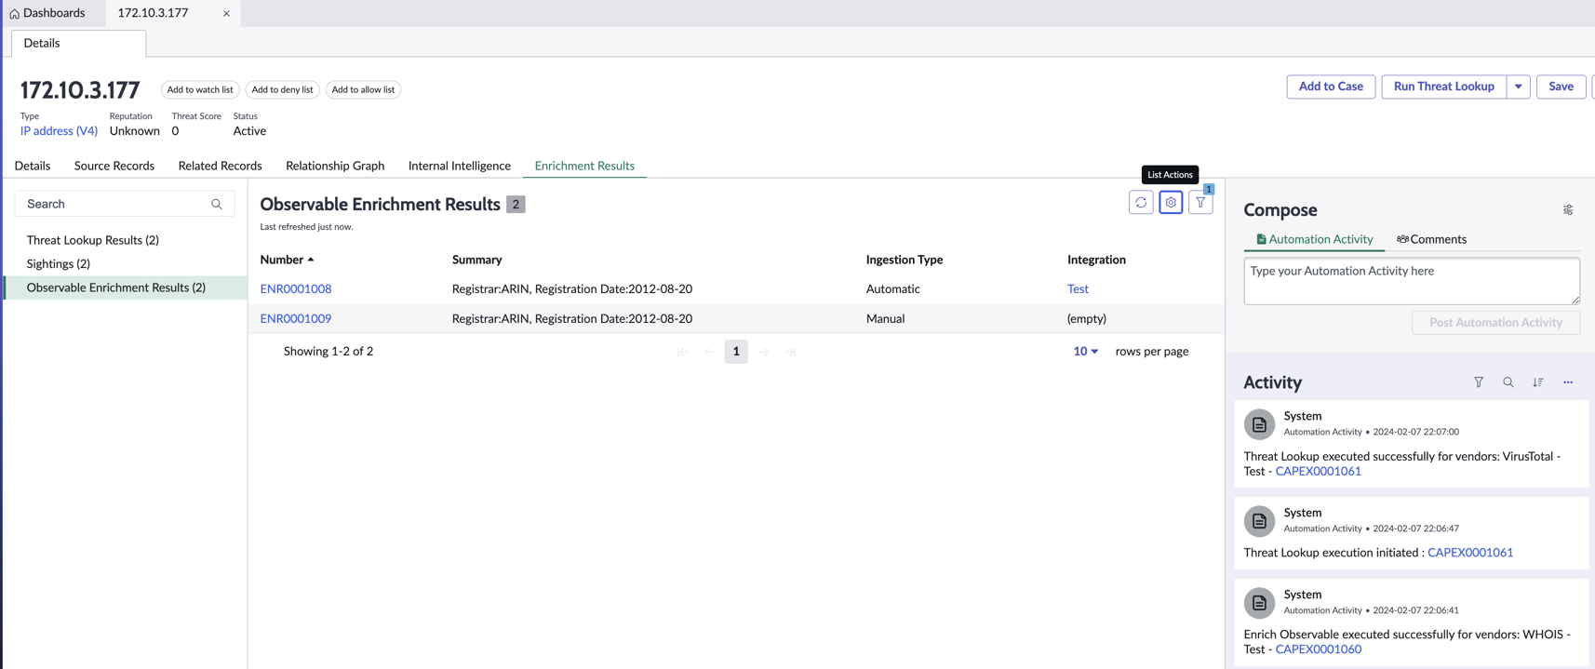
Task: Click System avatar for WHOIS enrichment entry
Action: coord(1259,603)
